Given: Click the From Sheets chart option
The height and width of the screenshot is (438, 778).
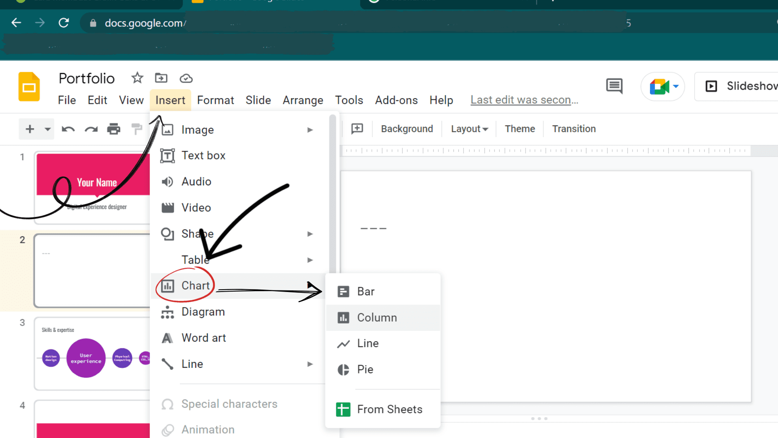Looking at the screenshot, I should tap(389, 409).
